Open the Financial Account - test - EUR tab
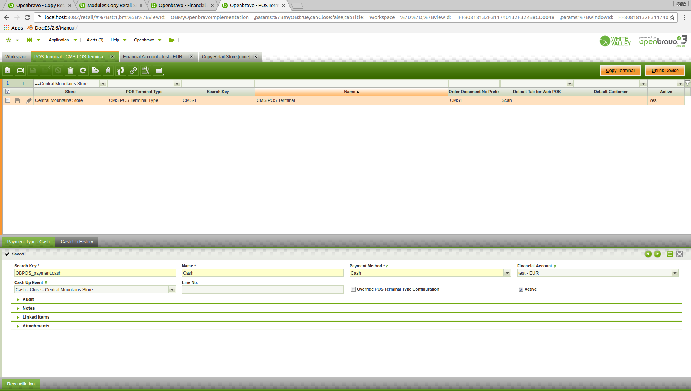The height and width of the screenshot is (391, 691). pos(154,57)
